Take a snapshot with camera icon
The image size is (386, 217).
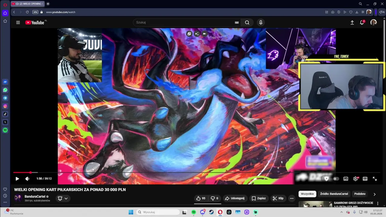coord(333,12)
